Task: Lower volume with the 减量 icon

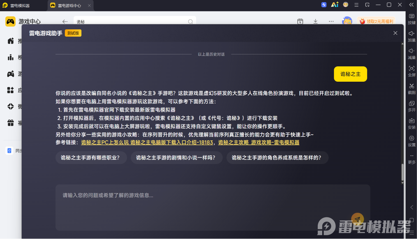Action: [412, 51]
